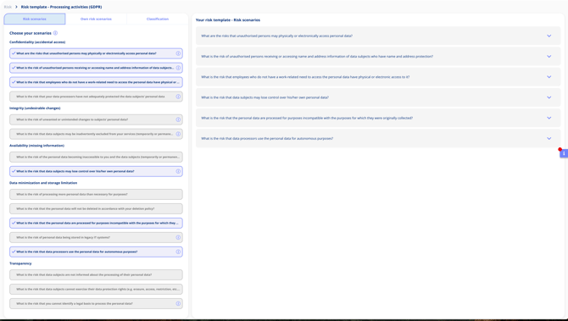Show info for data processors protection scenario
The width and height of the screenshot is (568, 321).
178,97
